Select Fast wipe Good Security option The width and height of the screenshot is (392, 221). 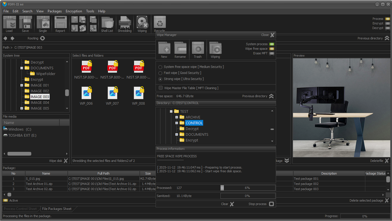(x=160, y=73)
